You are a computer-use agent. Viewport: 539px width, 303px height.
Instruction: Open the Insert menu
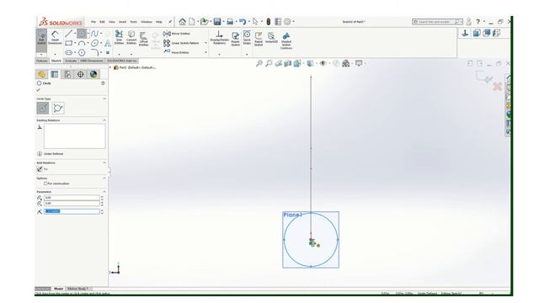(x=122, y=22)
